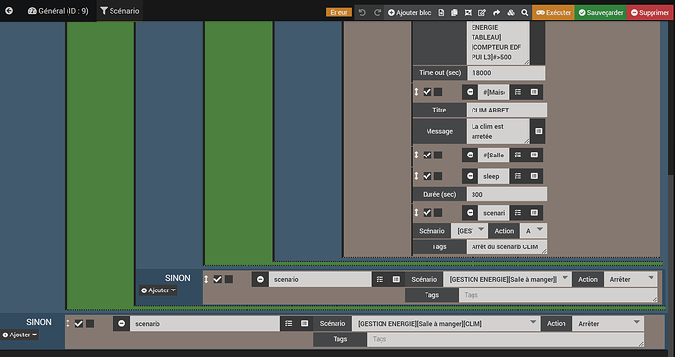Edit Tags field Arrêt du scenario CLIM
675x357 pixels.
pyautogui.click(x=507, y=246)
